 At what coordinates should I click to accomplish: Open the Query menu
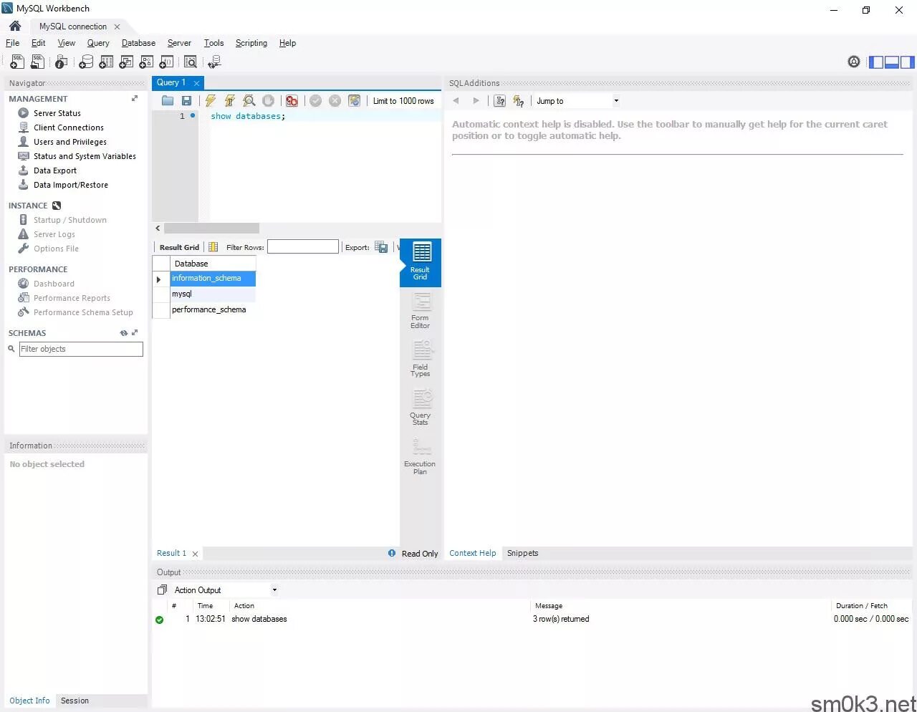coord(98,43)
